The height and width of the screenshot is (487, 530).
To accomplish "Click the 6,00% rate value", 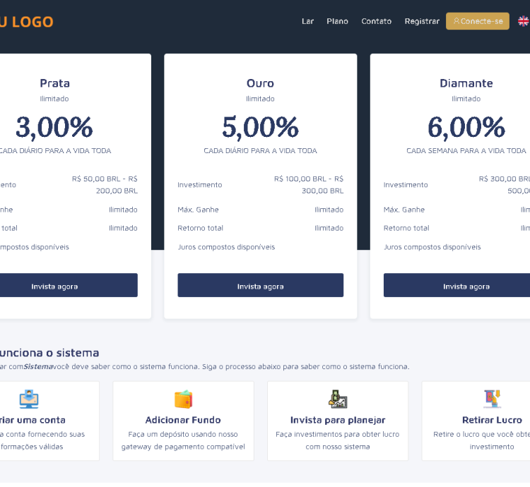I will (466, 128).
